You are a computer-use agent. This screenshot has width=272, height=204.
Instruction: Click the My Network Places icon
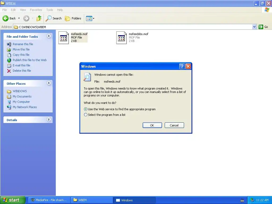9,107
